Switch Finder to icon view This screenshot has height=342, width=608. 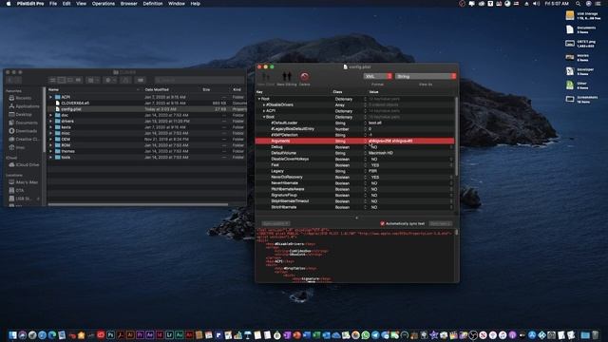click(x=53, y=80)
